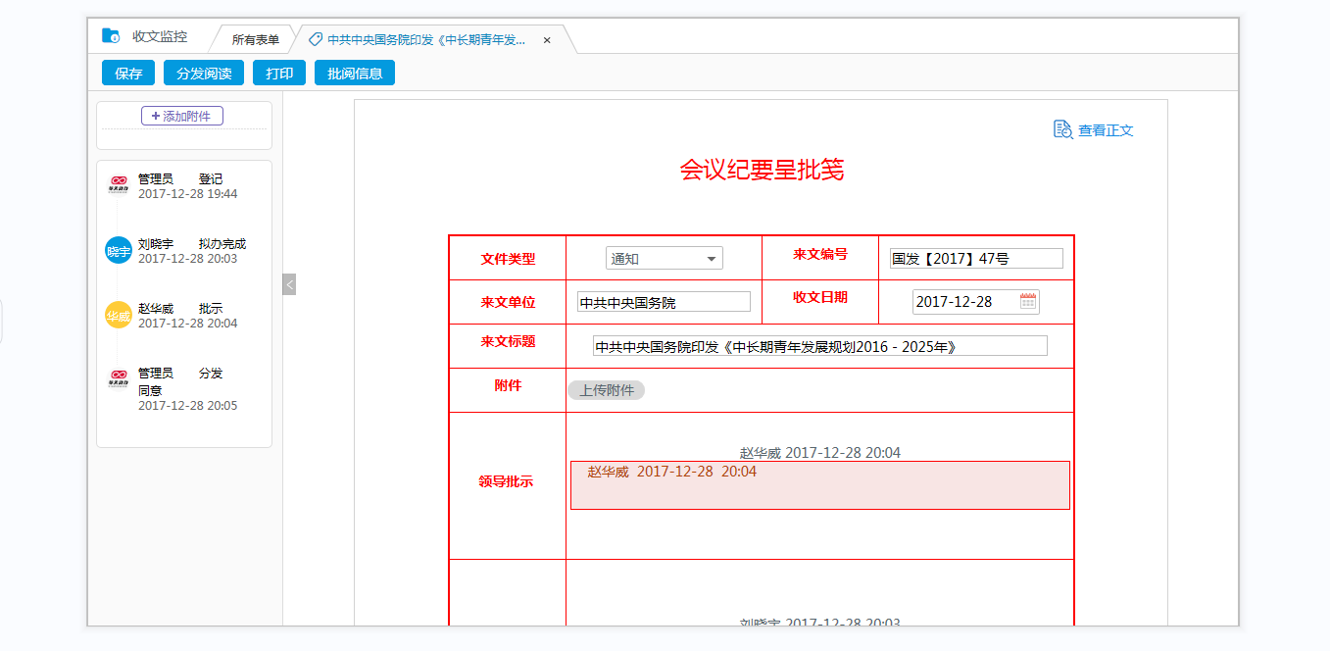The height and width of the screenshot is (651, 1330).
Task: Focus the 来文单位 text field
Action: click(664, 303)
